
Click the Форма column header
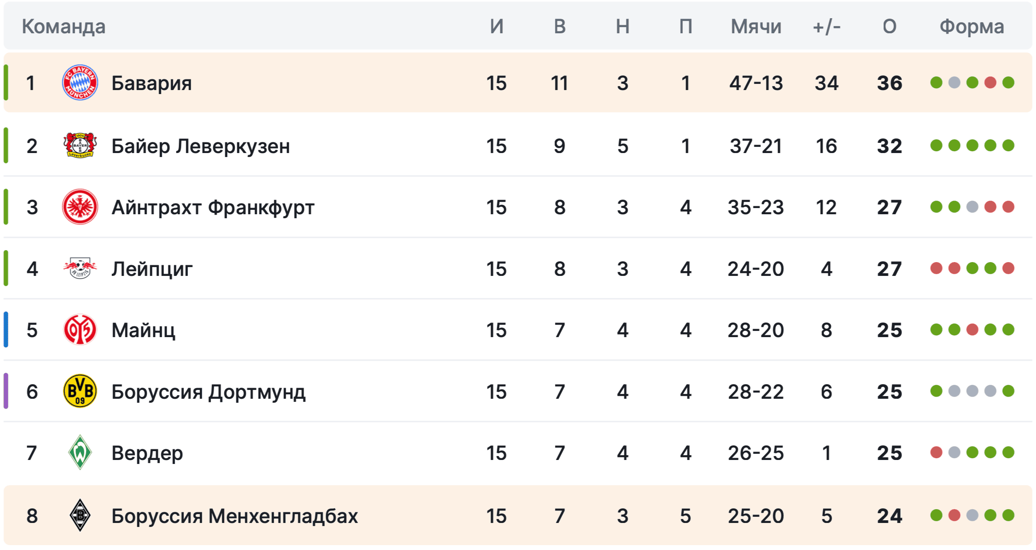[972, 27]
